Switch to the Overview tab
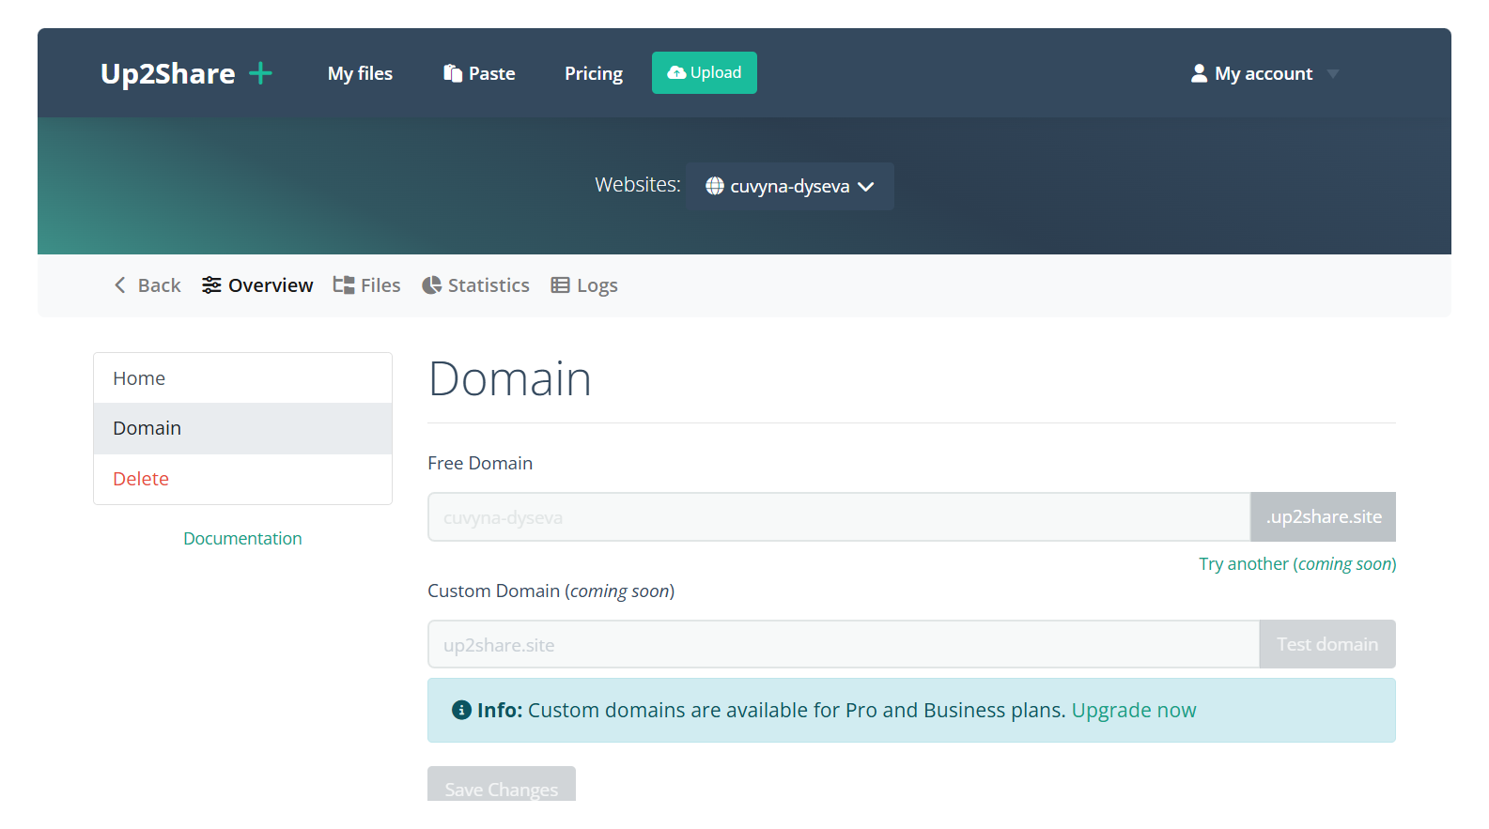 click(x=257, y=285)
